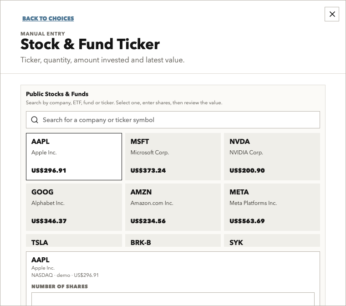Pick the GOOG Alphabet Inc. card
Image resolution: width=346 pixels, height=306 pixels.
tap(74, 207)
